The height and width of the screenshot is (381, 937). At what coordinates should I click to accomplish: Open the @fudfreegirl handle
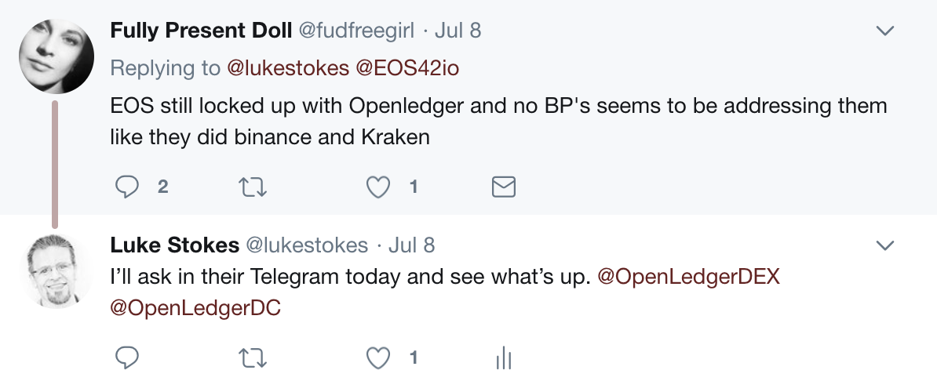coord(357,31)
